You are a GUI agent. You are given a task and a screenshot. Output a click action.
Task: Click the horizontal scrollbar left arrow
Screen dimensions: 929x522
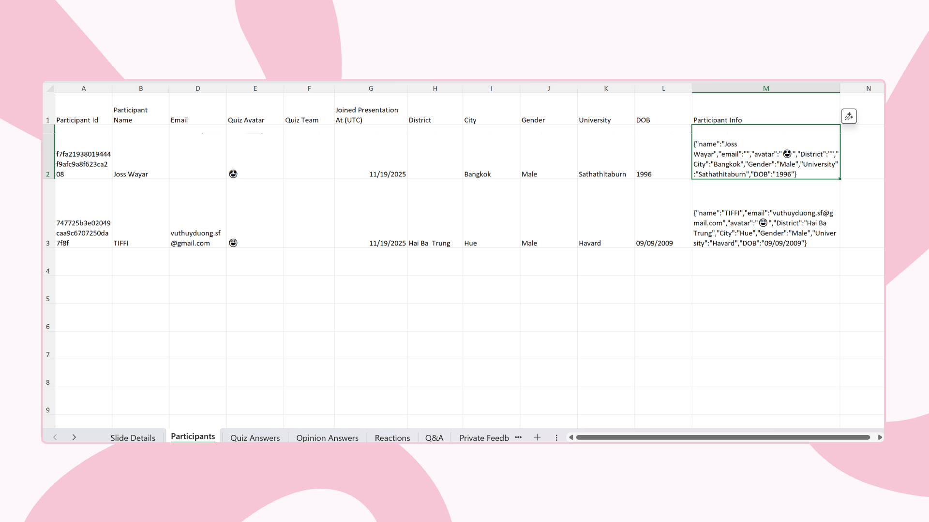click(x=571, y=437)
